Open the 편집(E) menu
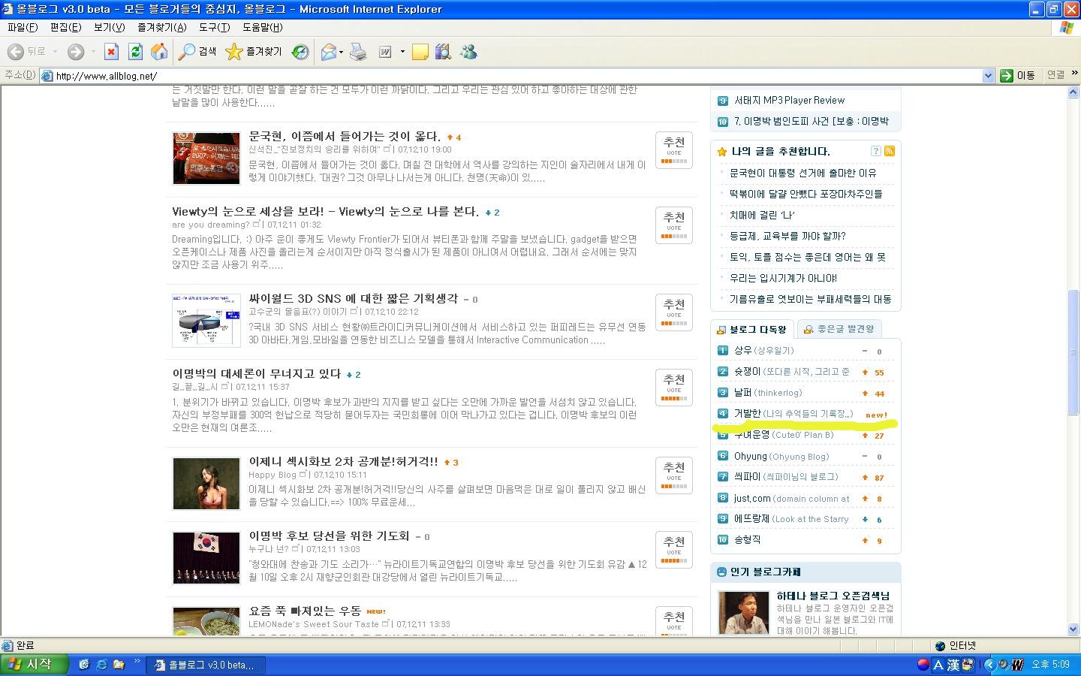 click(x=65, y=27)
